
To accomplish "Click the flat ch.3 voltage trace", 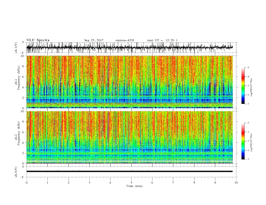I will pos(129,172).
